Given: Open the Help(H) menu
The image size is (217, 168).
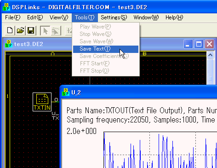Looking at the screenshot, I should [x=174, y=17].
